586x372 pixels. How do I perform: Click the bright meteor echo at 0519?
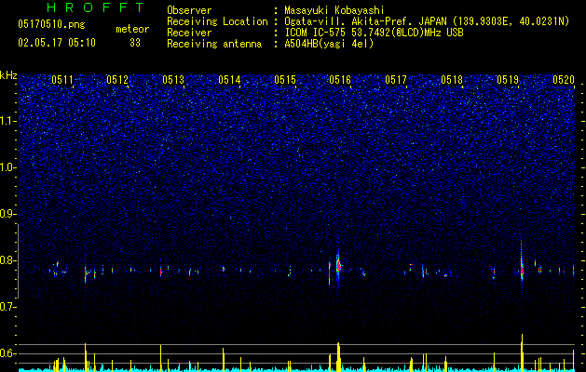tap(522, 269)
